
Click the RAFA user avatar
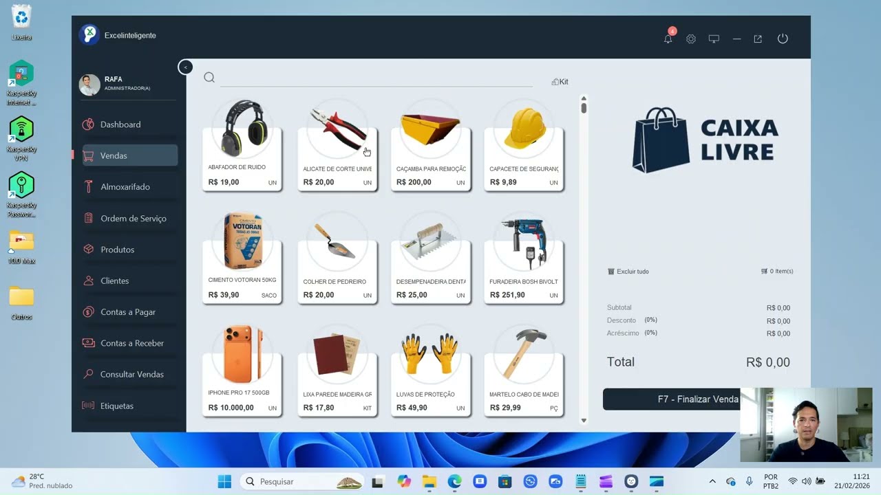(89, 85)
